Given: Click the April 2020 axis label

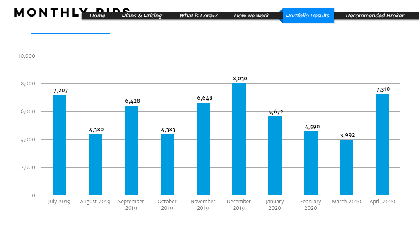Looking at the screenshot, I should tap(382, 202).
